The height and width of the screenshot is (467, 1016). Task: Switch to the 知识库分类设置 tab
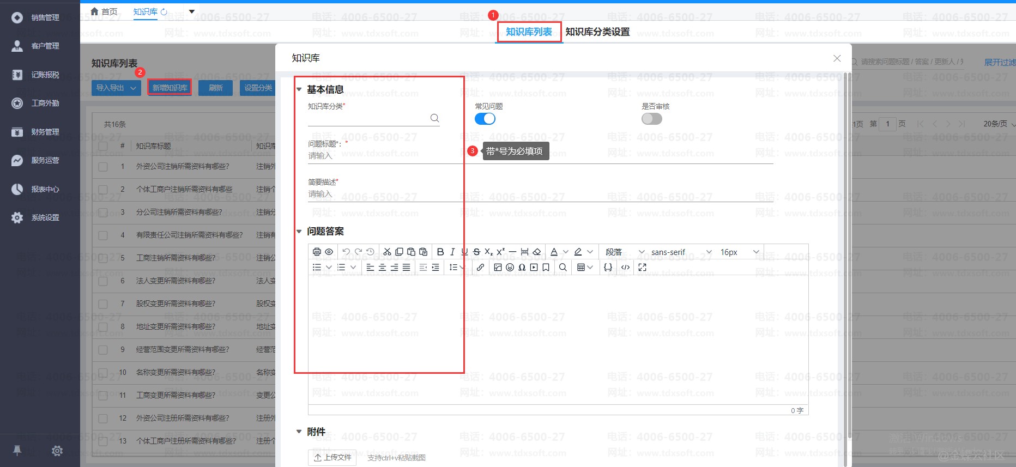tap(597, 32)
